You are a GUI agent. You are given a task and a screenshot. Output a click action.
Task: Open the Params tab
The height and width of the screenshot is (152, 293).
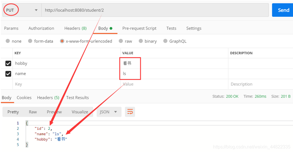pos(11,28)
